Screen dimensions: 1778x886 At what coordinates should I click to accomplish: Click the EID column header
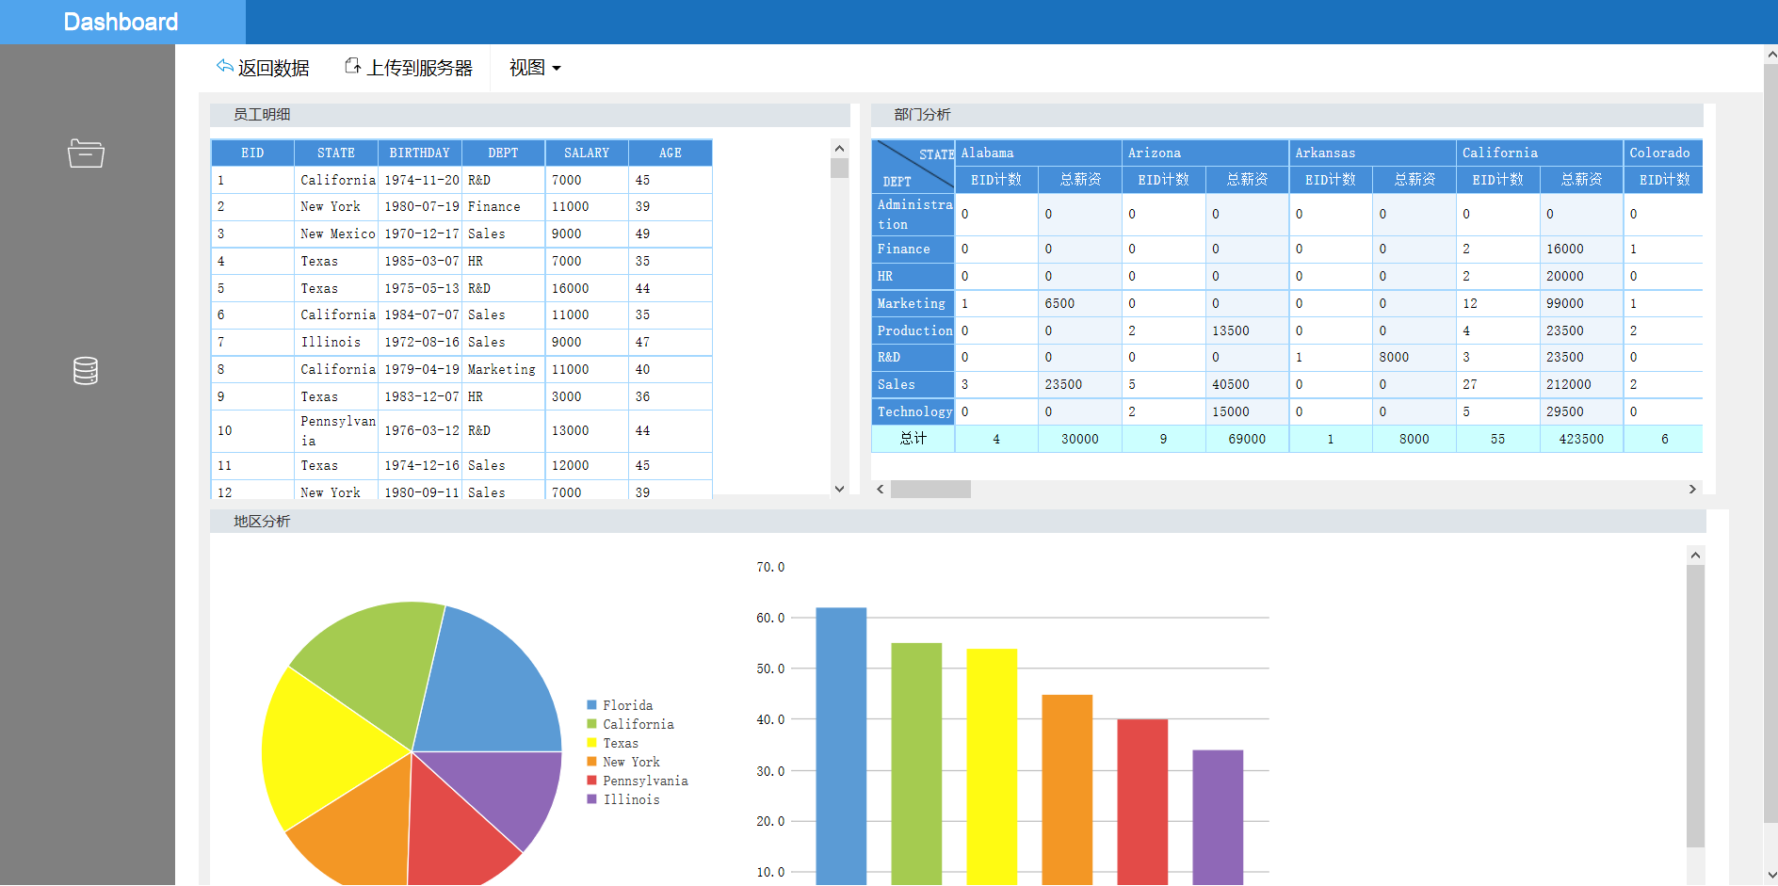[x=252, y=153]
